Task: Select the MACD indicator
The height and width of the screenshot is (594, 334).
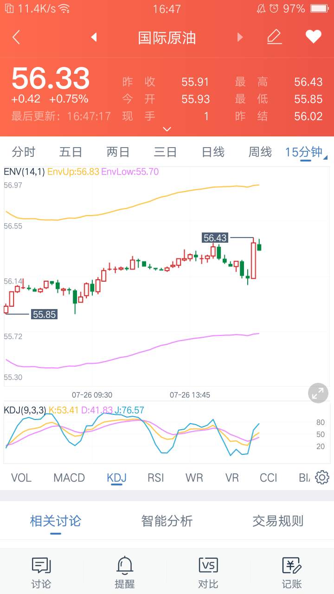Action: 69,478
